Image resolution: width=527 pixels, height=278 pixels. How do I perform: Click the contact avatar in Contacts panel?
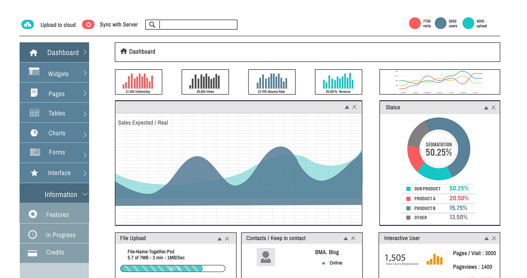(x=265, y=257)
